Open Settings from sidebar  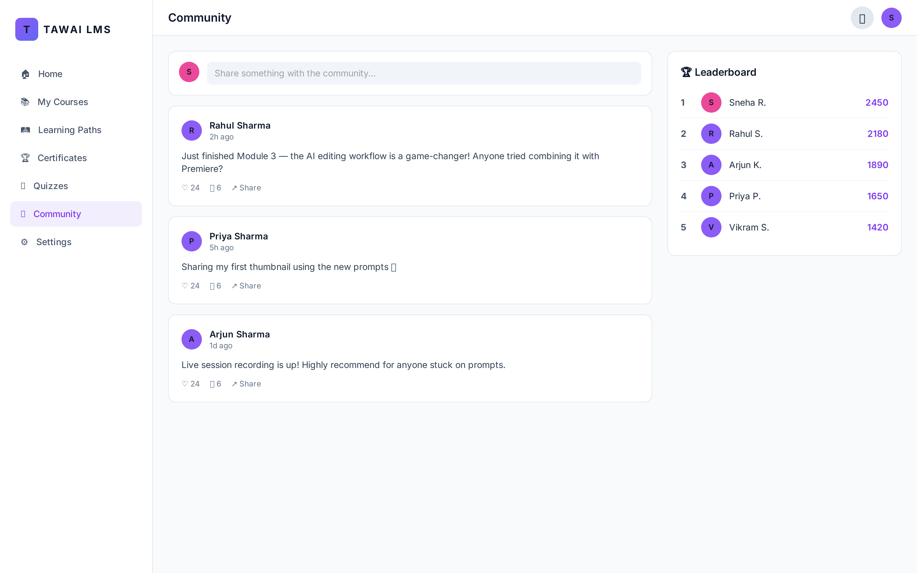(76, 242)
